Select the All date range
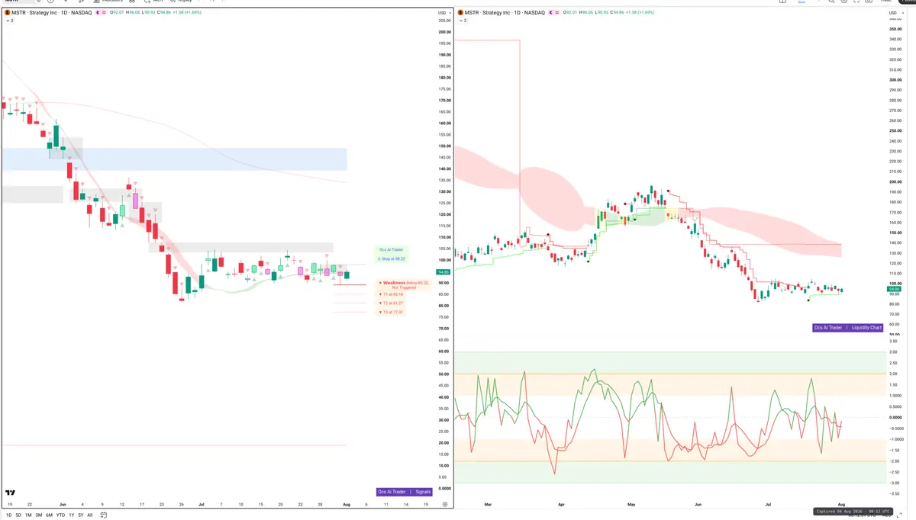This screenshot has width=916, height=520. coord(90,515)
